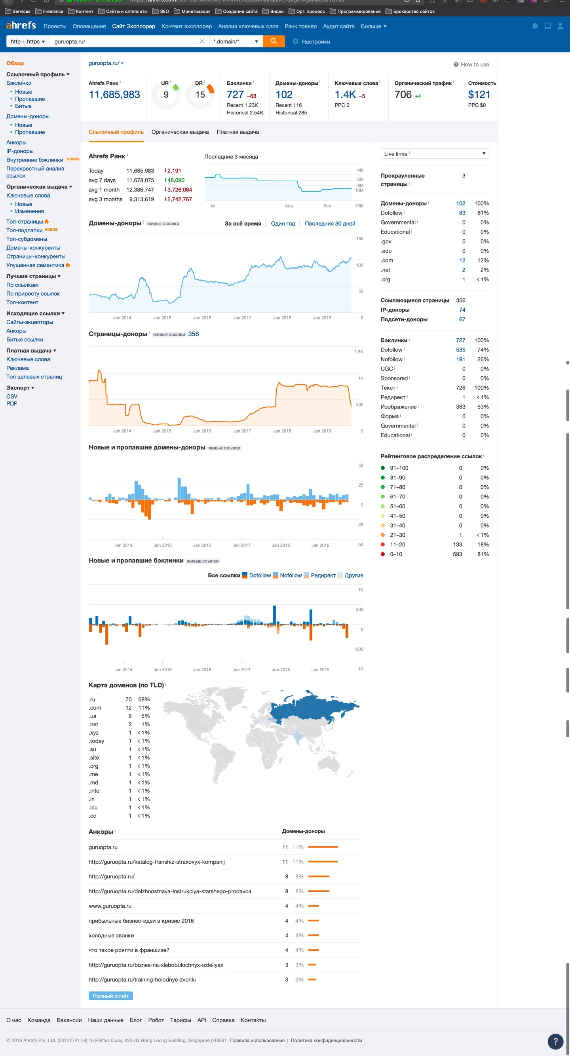This screenshot has width=570, height=1056.
Task: Expand the Больше menu in the navigation
Action: pyautogui.click(x=374, y=26)
